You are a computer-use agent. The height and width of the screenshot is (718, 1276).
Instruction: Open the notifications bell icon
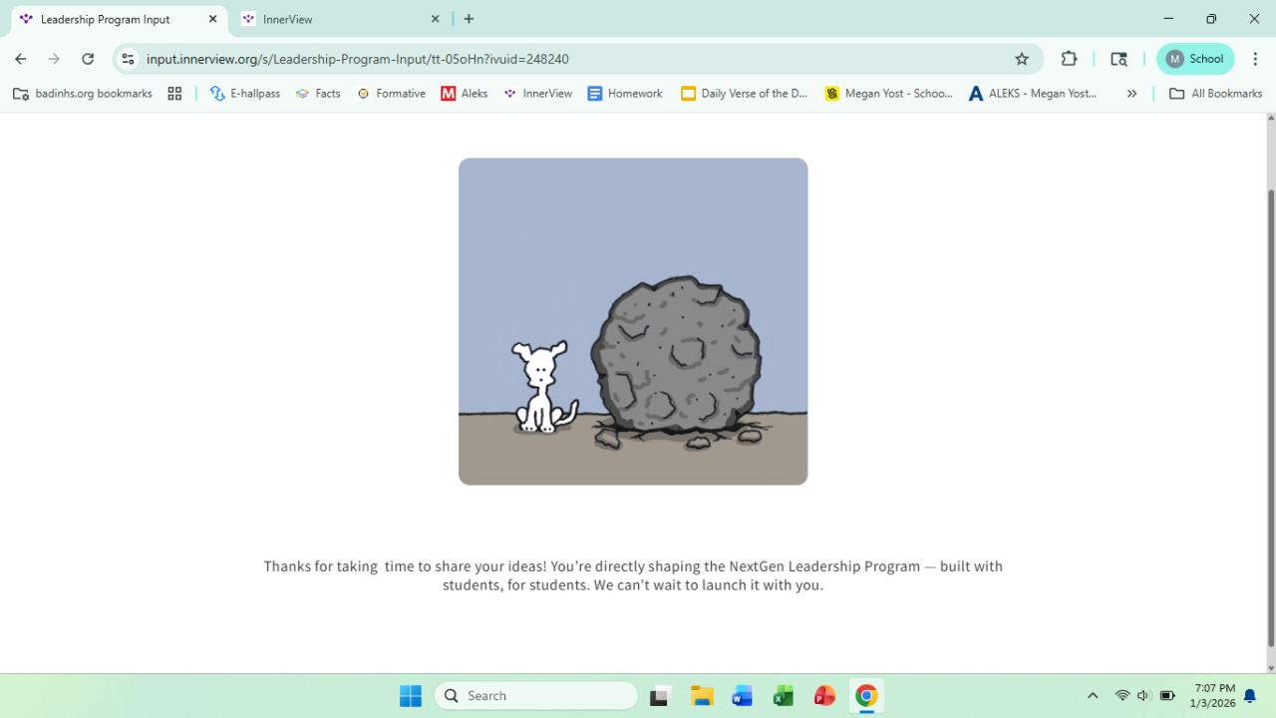[x=1250, y=696]
